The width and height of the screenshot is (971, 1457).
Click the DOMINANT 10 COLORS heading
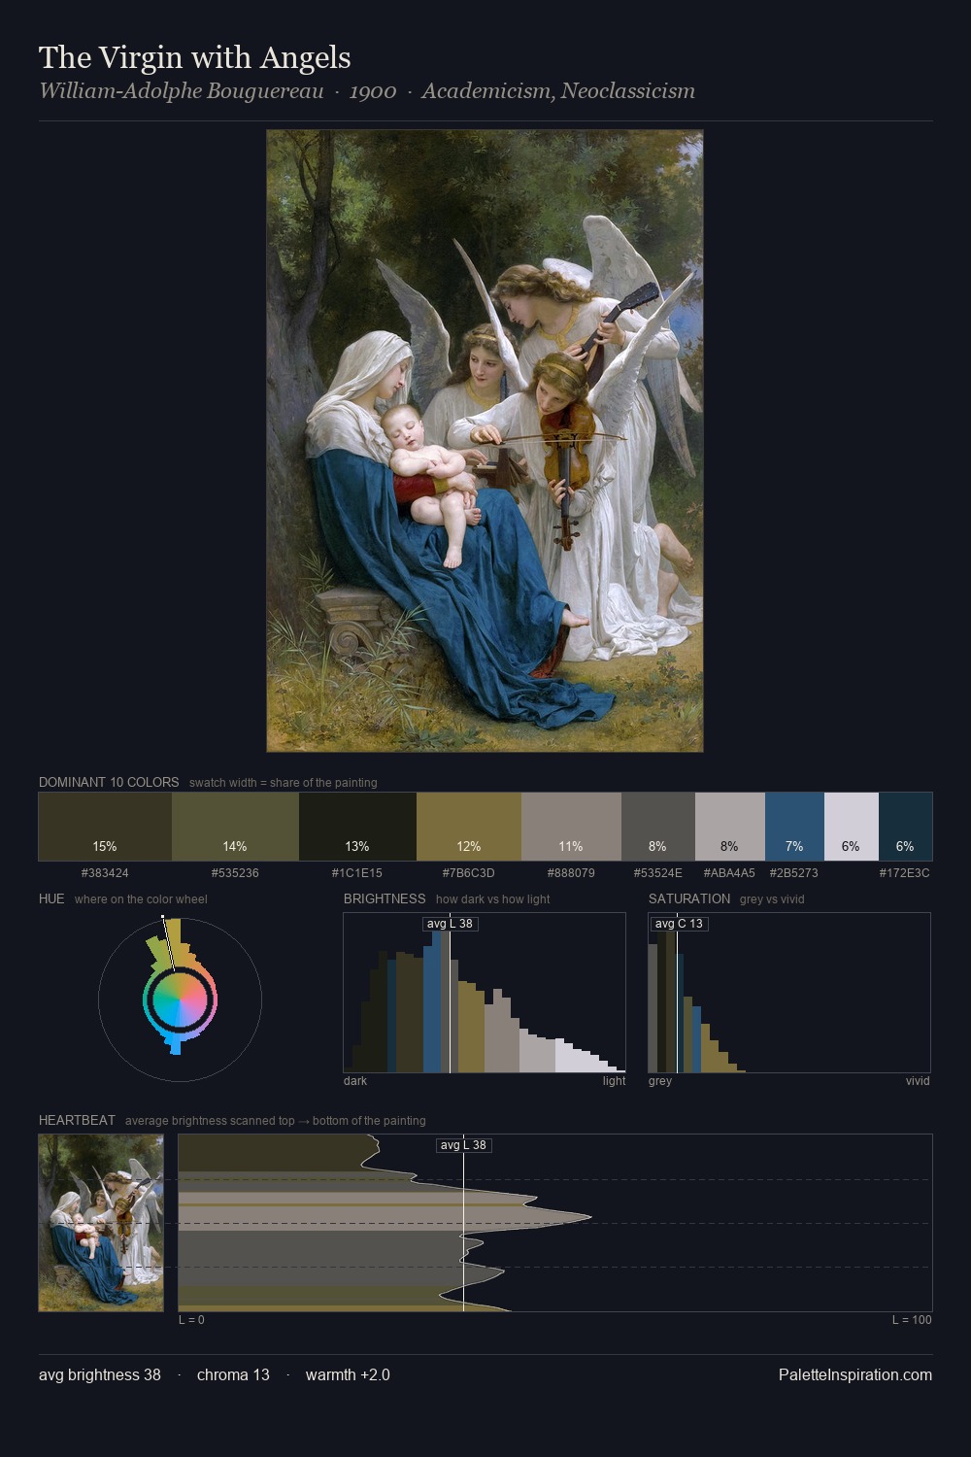[109, 782]
